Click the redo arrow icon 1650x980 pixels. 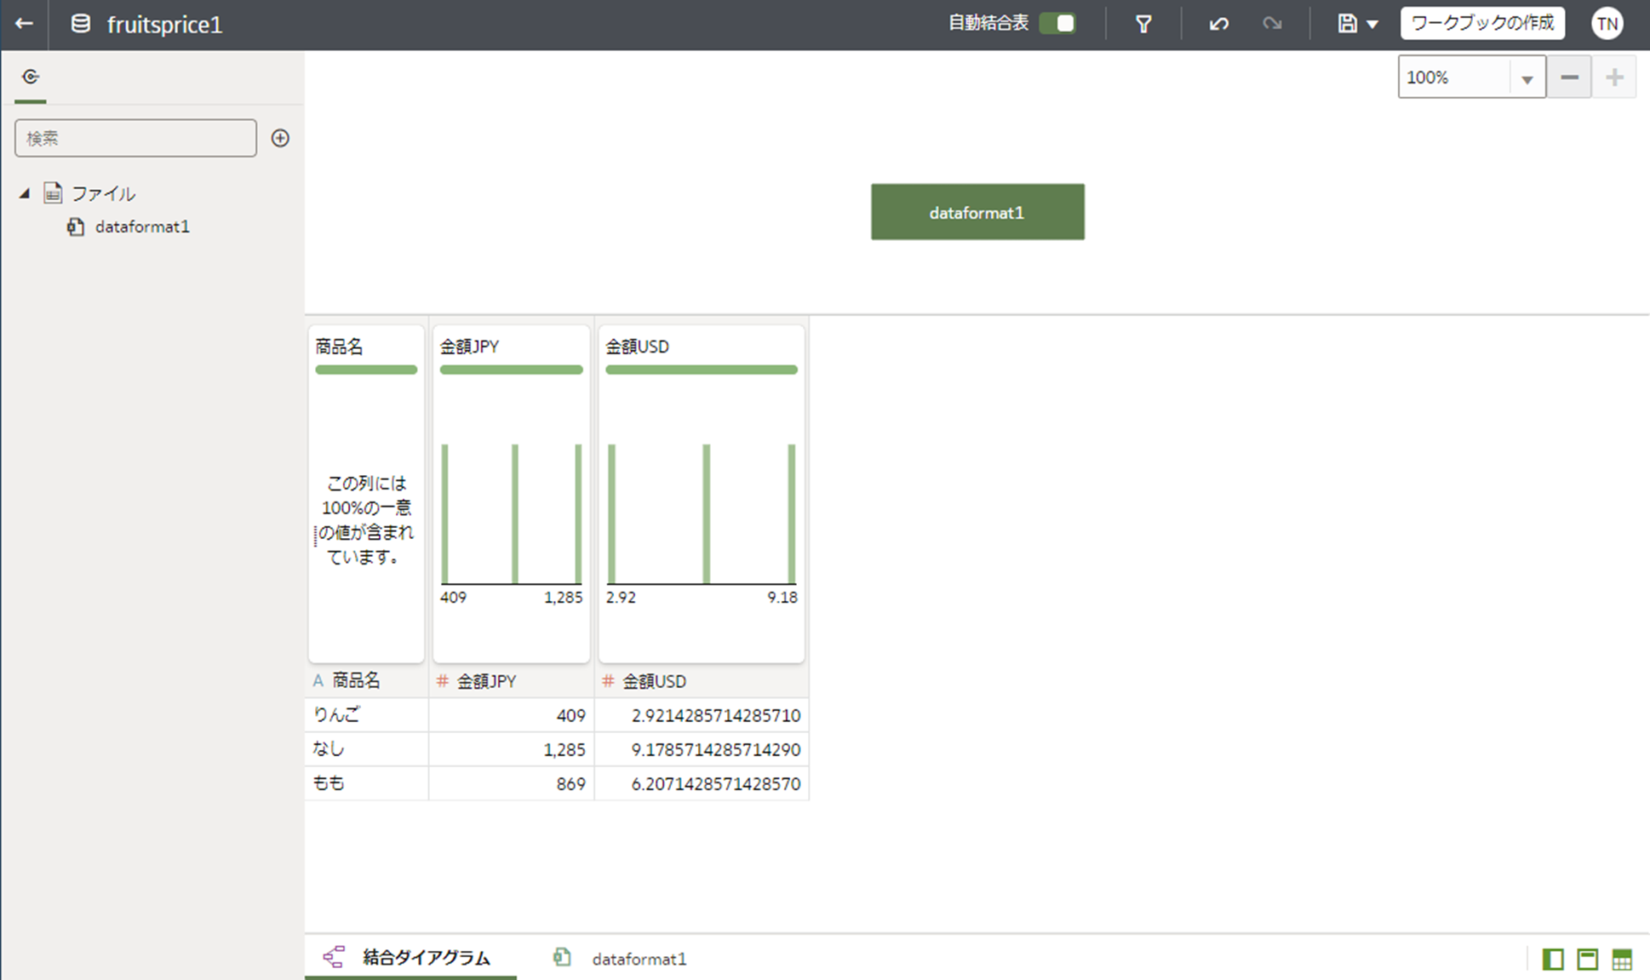(x=1272, y=24)
